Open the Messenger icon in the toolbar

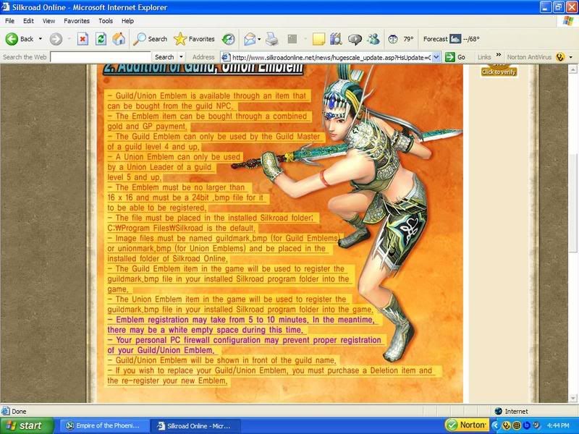coord(373,39)
